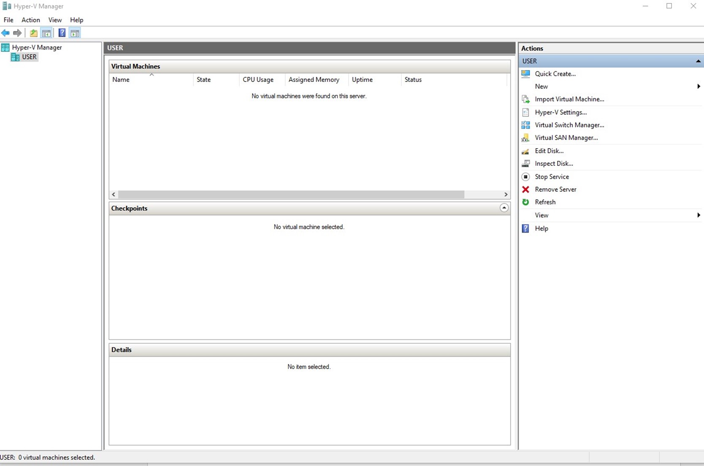The image size is (704, 466).
Task: Click the Stop Service icon
Action: coord(525,177)
